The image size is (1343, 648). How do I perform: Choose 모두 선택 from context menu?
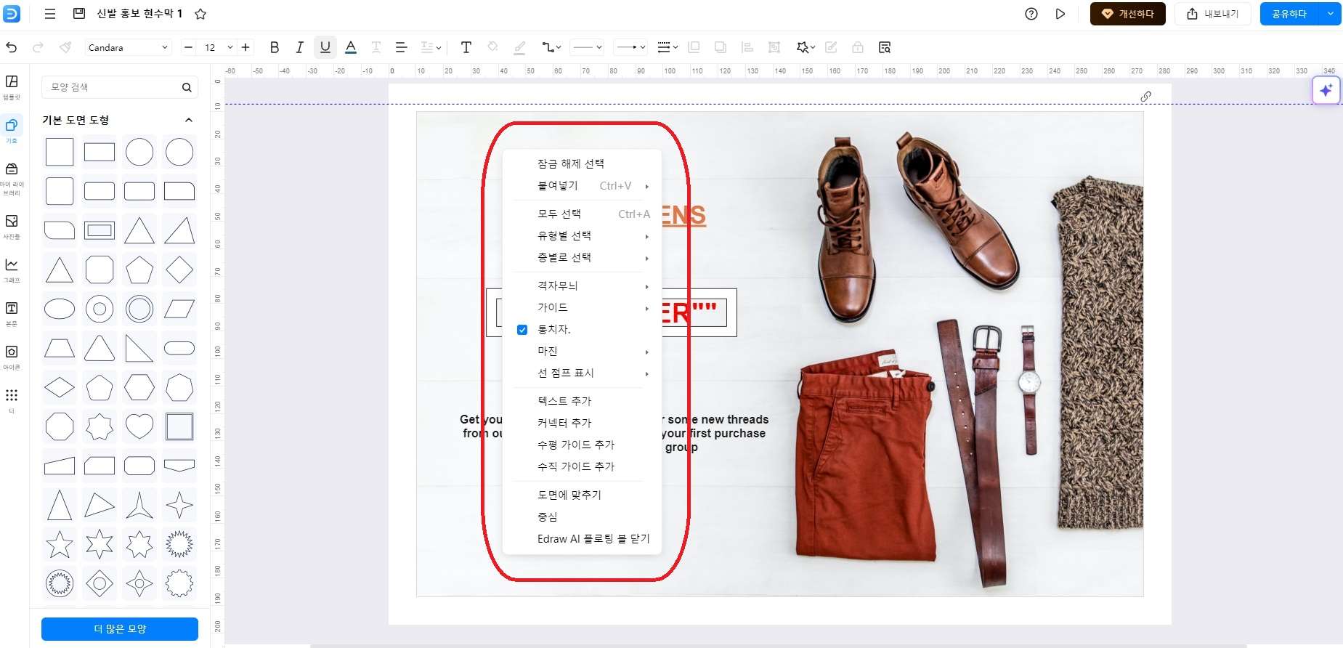tap(582, 214)
